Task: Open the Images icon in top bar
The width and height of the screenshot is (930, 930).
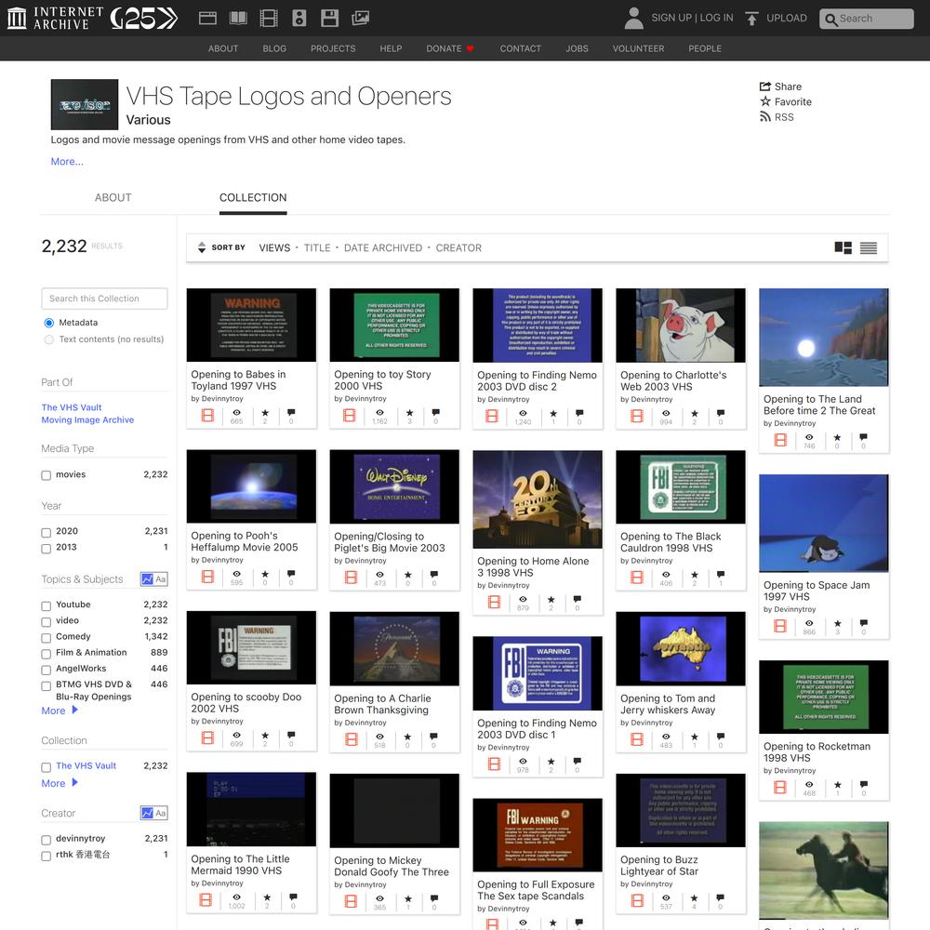Action: 360,19
